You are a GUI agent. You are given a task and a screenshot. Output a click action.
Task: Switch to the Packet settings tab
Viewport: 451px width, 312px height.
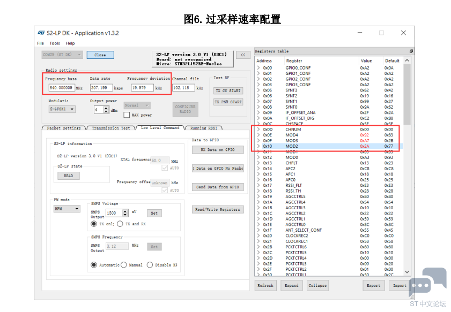(x=64, y=128)
